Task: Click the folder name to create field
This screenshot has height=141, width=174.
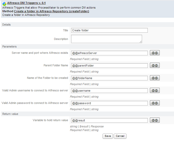Action: pyautogui.click(x=109, y=78)
